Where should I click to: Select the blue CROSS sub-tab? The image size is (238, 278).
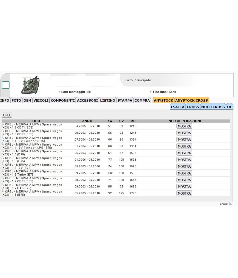click(193, 107)
